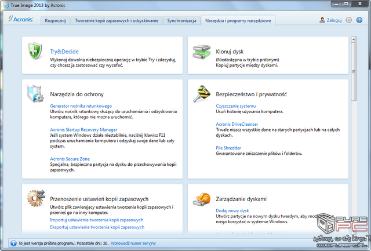
Task: Click Bezpieczeństwo i prywatność heading
Action: click(x=251, y=94)
